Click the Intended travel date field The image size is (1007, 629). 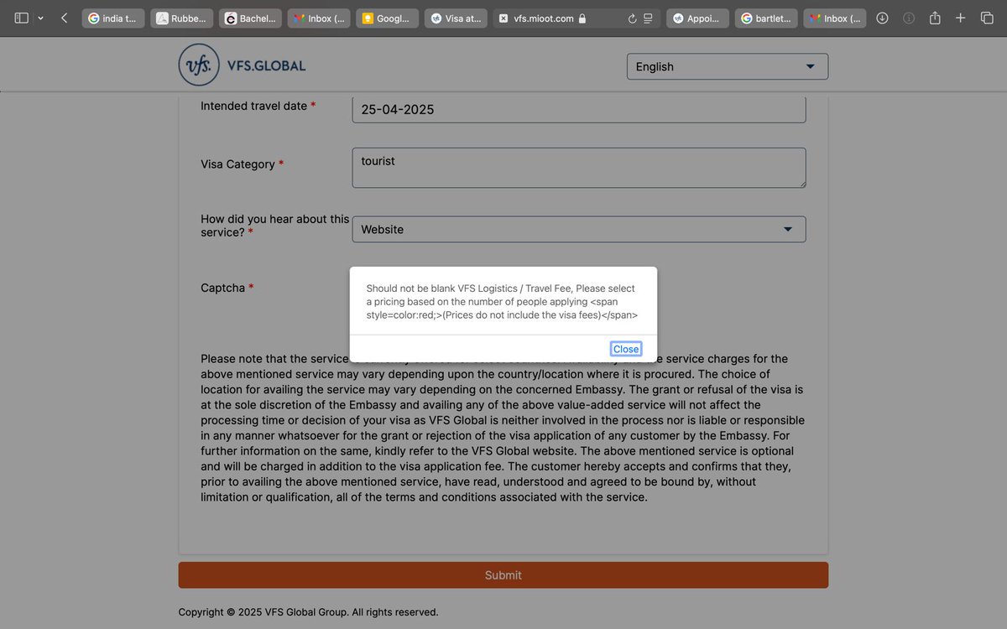click(x=579, y=109)
